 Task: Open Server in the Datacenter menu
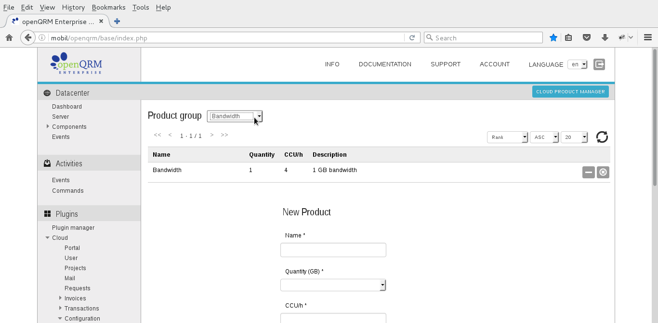click(x=60, y=117)
